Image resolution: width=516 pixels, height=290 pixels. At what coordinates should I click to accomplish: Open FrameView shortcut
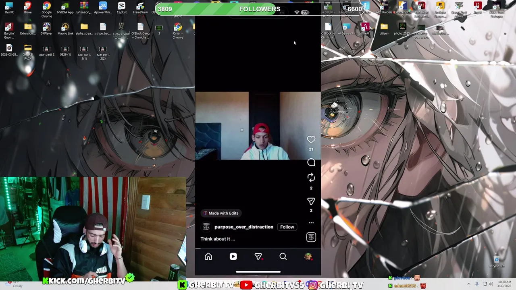click(x=140, y=8)
